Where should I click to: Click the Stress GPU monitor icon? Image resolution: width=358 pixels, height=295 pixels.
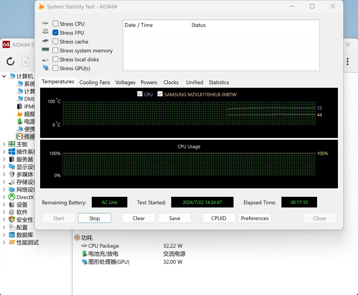pos(45,68)
